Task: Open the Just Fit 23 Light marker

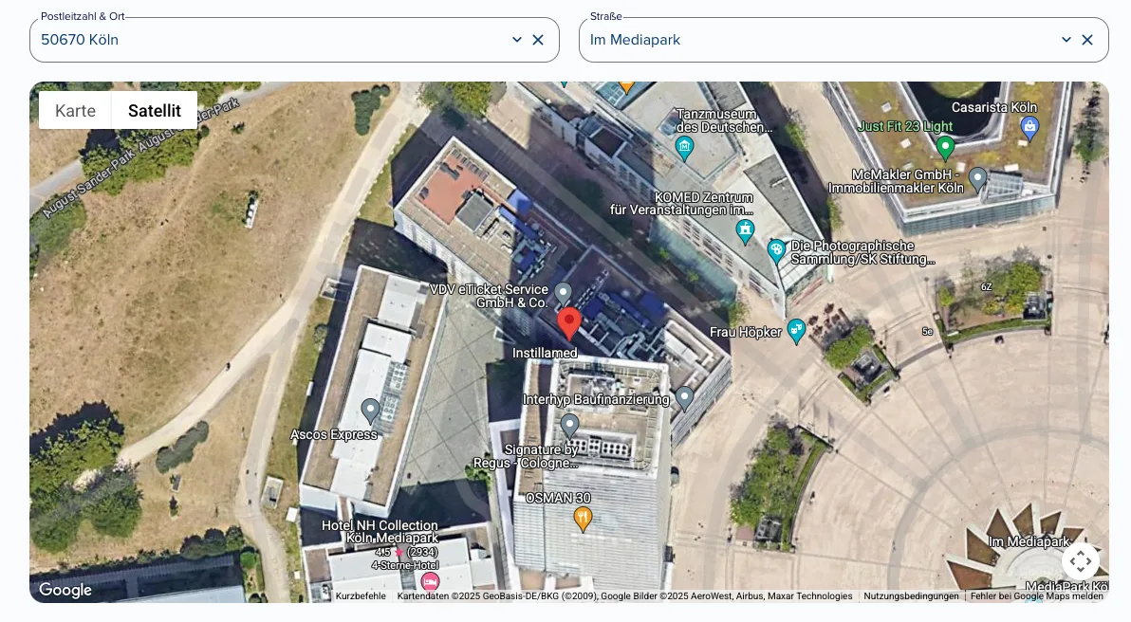Action: tap(945, 149)
